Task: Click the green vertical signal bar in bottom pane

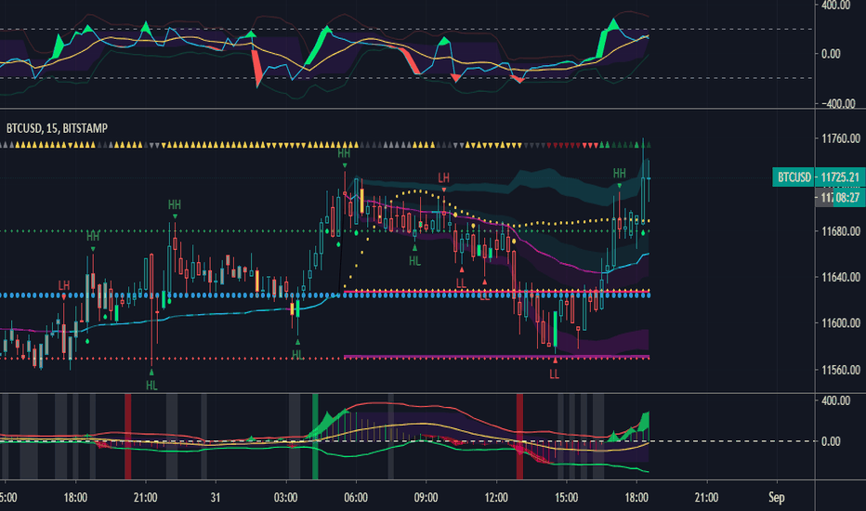Action: (315, 437)
